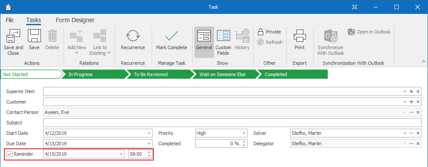
Task: Set status to Wait on Someone Else
Action: click(x=224, y=74)
